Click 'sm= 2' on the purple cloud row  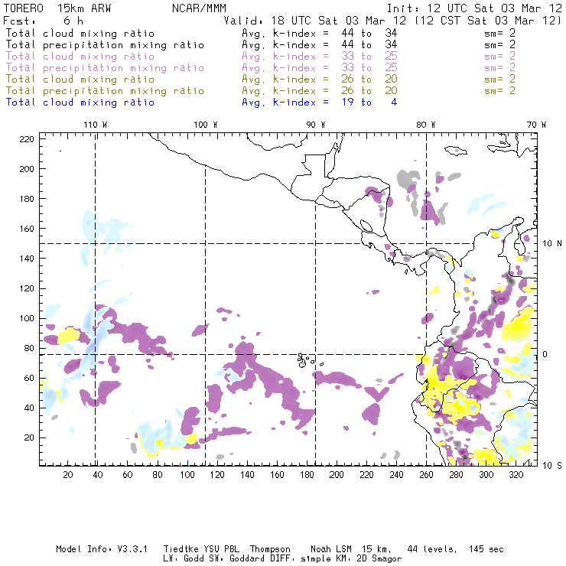(x=500, y=57)
